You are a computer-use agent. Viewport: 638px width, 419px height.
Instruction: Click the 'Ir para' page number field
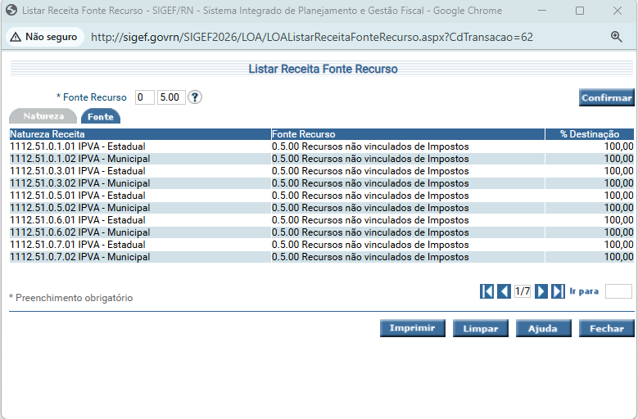(618, 291)
